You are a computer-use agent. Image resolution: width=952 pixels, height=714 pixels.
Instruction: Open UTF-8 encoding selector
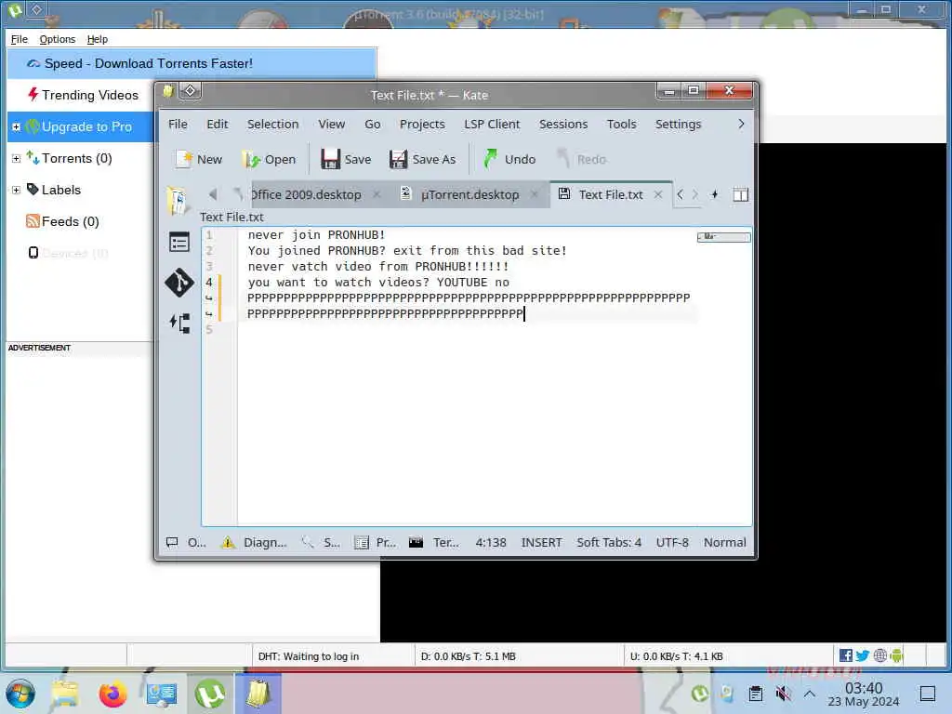672,542
